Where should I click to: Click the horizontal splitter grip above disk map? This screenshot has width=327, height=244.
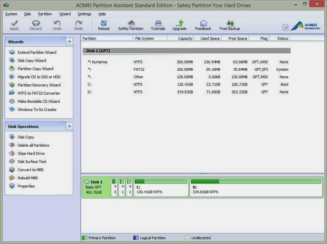pyautogui.click(x=203, y=173)
